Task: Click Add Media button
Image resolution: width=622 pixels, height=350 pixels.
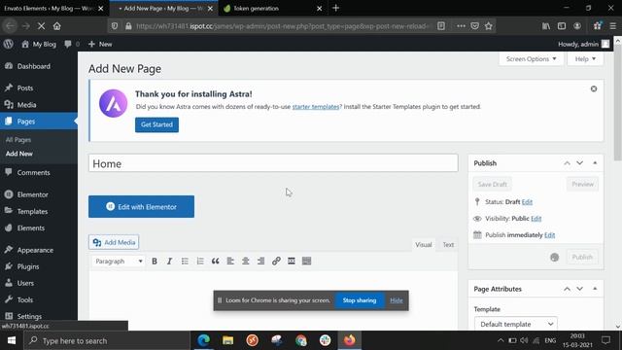Action: click(114, 242)
